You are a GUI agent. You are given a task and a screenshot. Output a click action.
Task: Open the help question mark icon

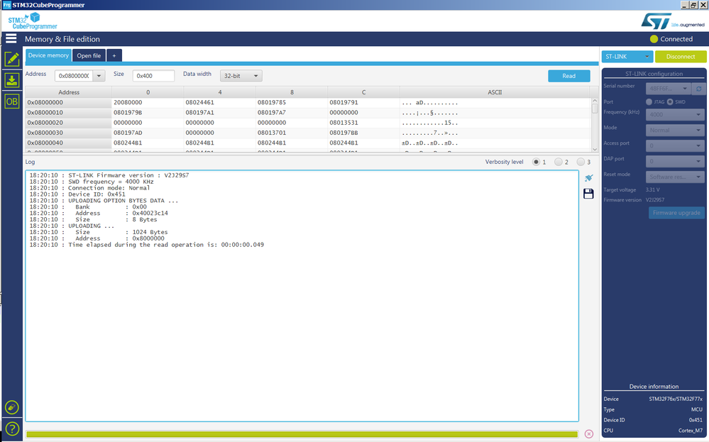tap(12, 429)
